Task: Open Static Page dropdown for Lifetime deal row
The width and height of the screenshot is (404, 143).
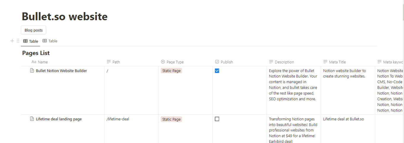Action: click(172, 119)
